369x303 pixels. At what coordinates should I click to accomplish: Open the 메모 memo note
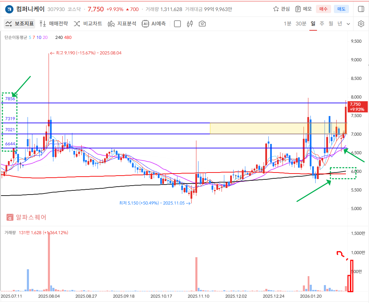point(304,9)
